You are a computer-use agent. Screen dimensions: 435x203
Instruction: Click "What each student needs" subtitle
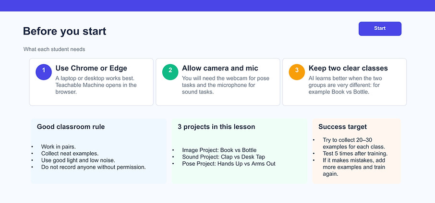coord(54,49)
